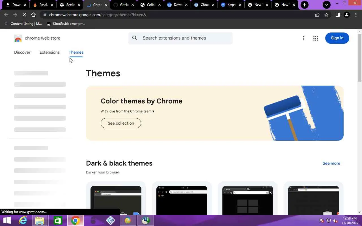Launch Internet Explorer from the taskbar
This screenshot has width=362, height=226.
tap(23, 220)
